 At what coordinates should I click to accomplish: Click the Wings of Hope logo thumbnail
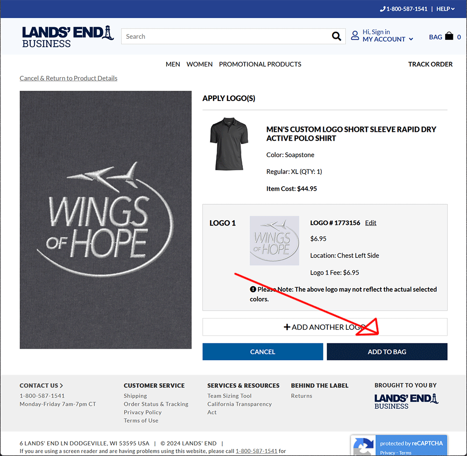click(x=274, y=241)
